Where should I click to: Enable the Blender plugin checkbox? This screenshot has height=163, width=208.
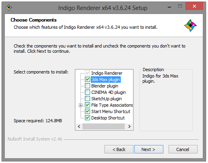pos(87,86)
